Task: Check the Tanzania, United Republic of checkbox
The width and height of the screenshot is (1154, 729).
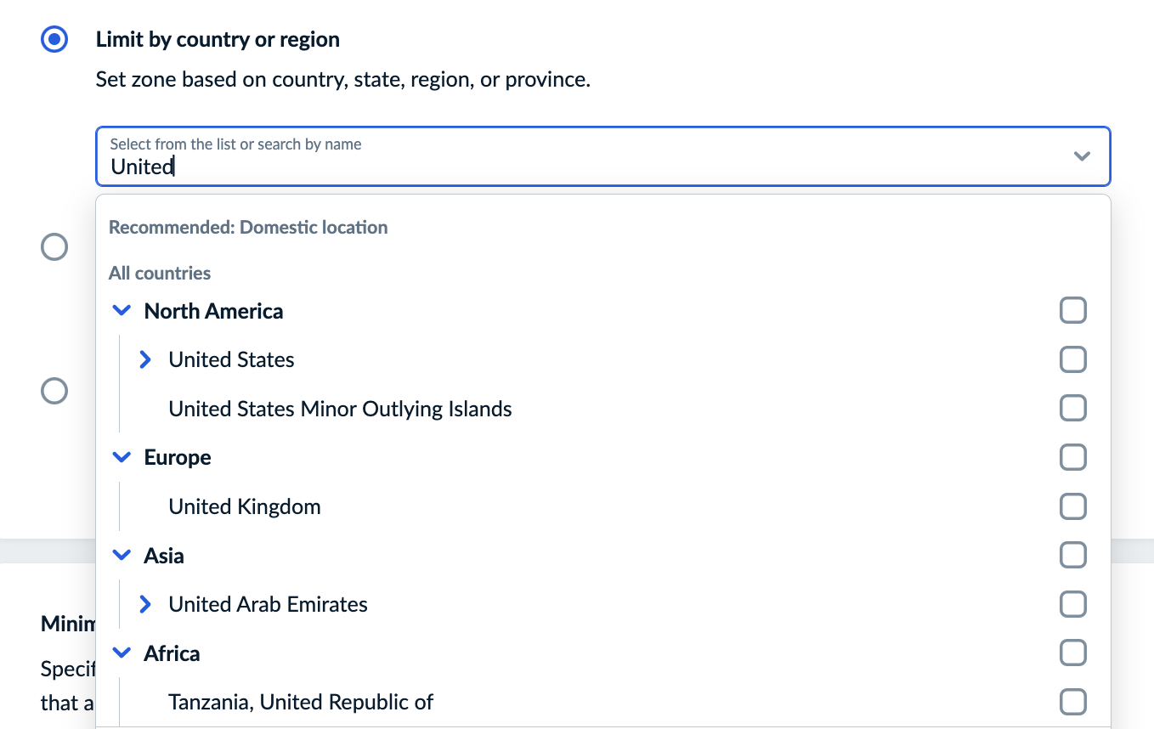Action: point(1072,702)
